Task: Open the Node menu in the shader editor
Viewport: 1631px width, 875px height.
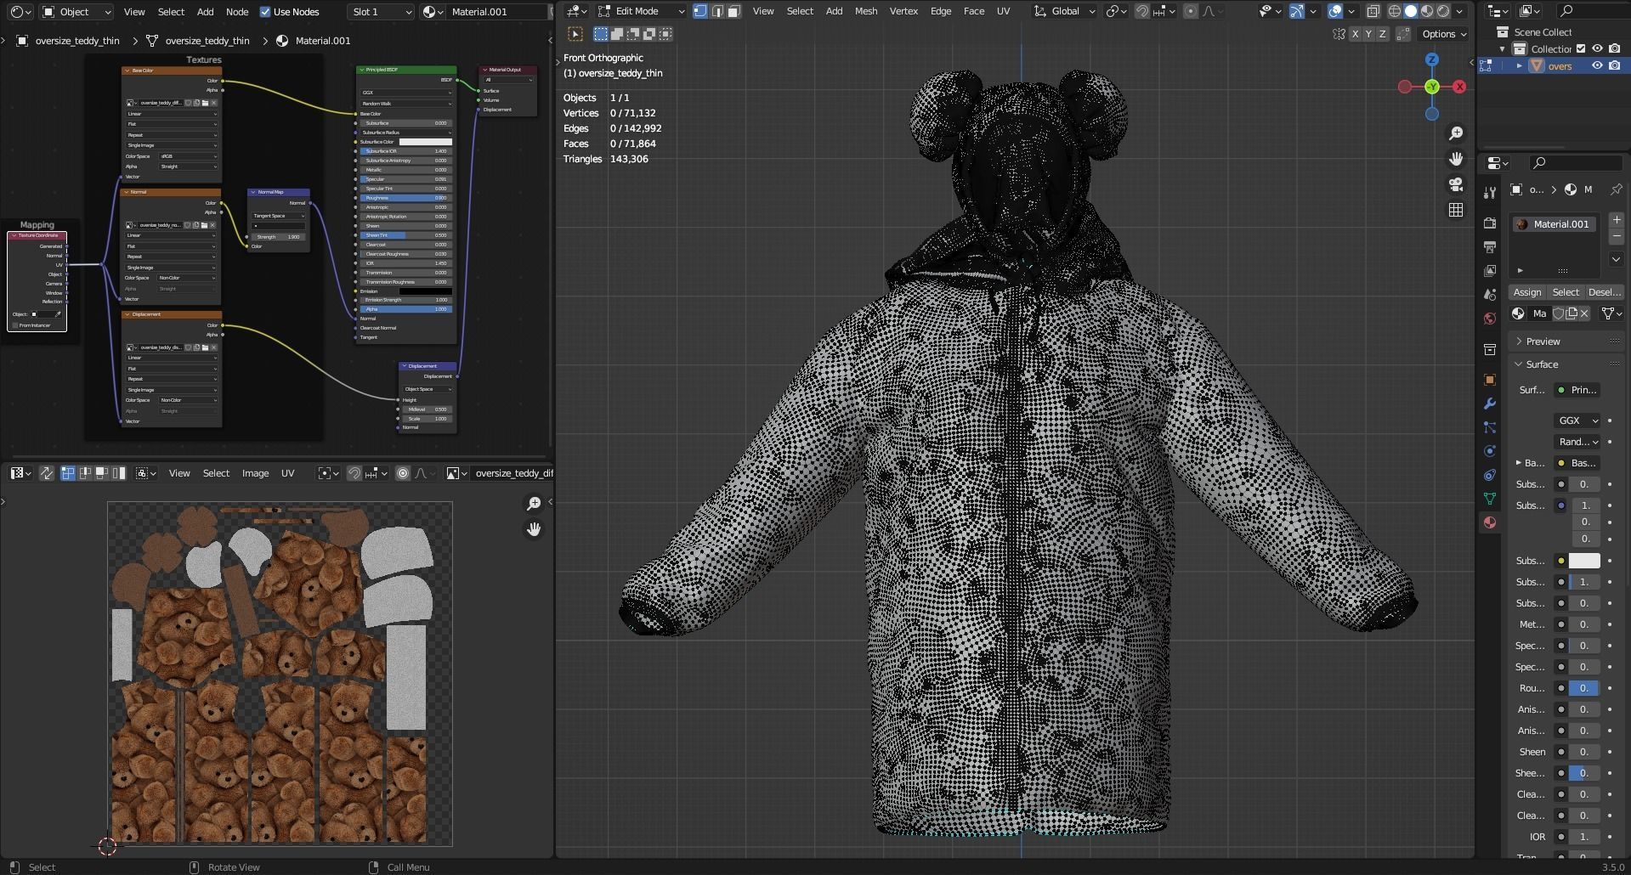Action: coord(237,12)
